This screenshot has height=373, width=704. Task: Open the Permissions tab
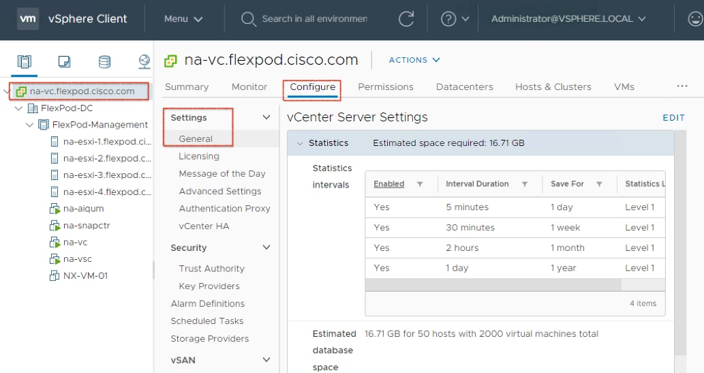pos(385,87)
